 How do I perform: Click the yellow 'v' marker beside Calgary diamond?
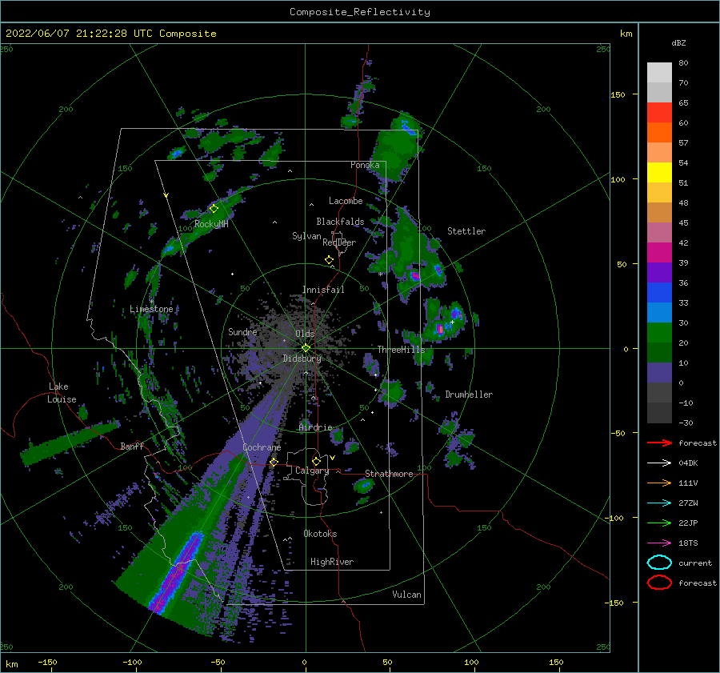[x=333, y=458]
